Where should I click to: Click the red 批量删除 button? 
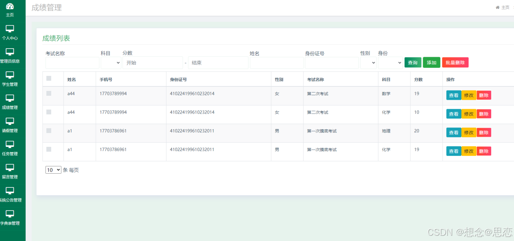455,62
